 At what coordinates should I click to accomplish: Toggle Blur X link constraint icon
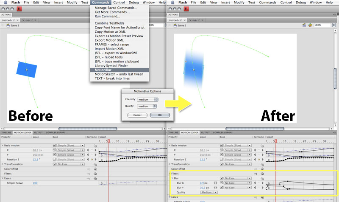point(216,183)
